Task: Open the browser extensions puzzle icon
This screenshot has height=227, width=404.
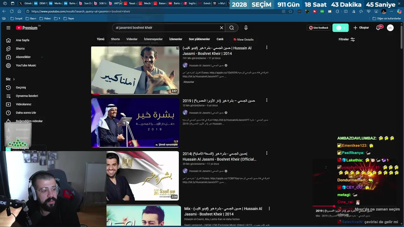Action: (x=338, y=11)
